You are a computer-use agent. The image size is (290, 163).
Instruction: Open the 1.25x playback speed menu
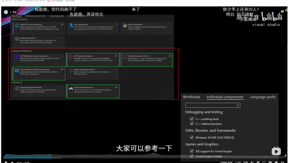238,162
